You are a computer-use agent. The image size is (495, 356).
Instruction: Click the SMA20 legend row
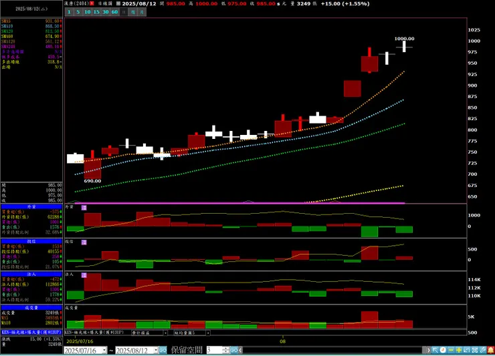(x=31, y=31)
